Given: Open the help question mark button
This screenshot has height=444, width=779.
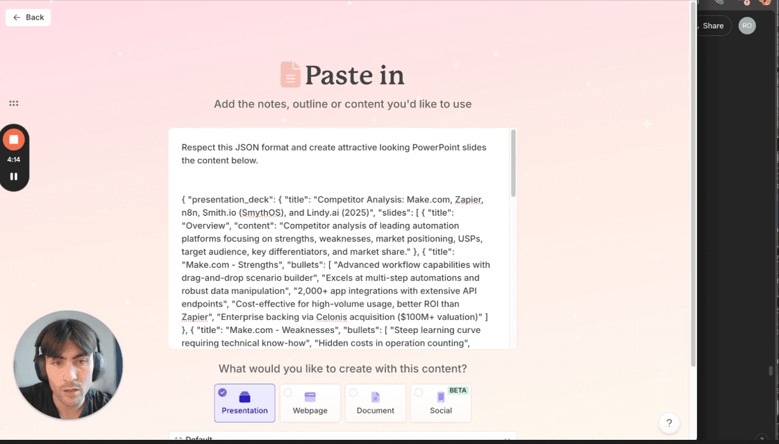Looking at the screenshot, I should pyautogui.click(x=669, y=423).
